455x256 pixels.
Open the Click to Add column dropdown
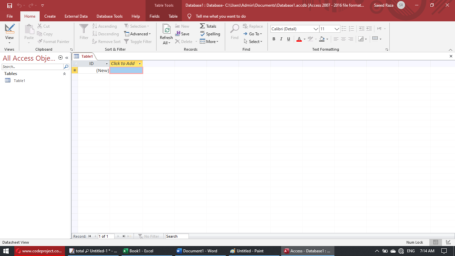140,63
